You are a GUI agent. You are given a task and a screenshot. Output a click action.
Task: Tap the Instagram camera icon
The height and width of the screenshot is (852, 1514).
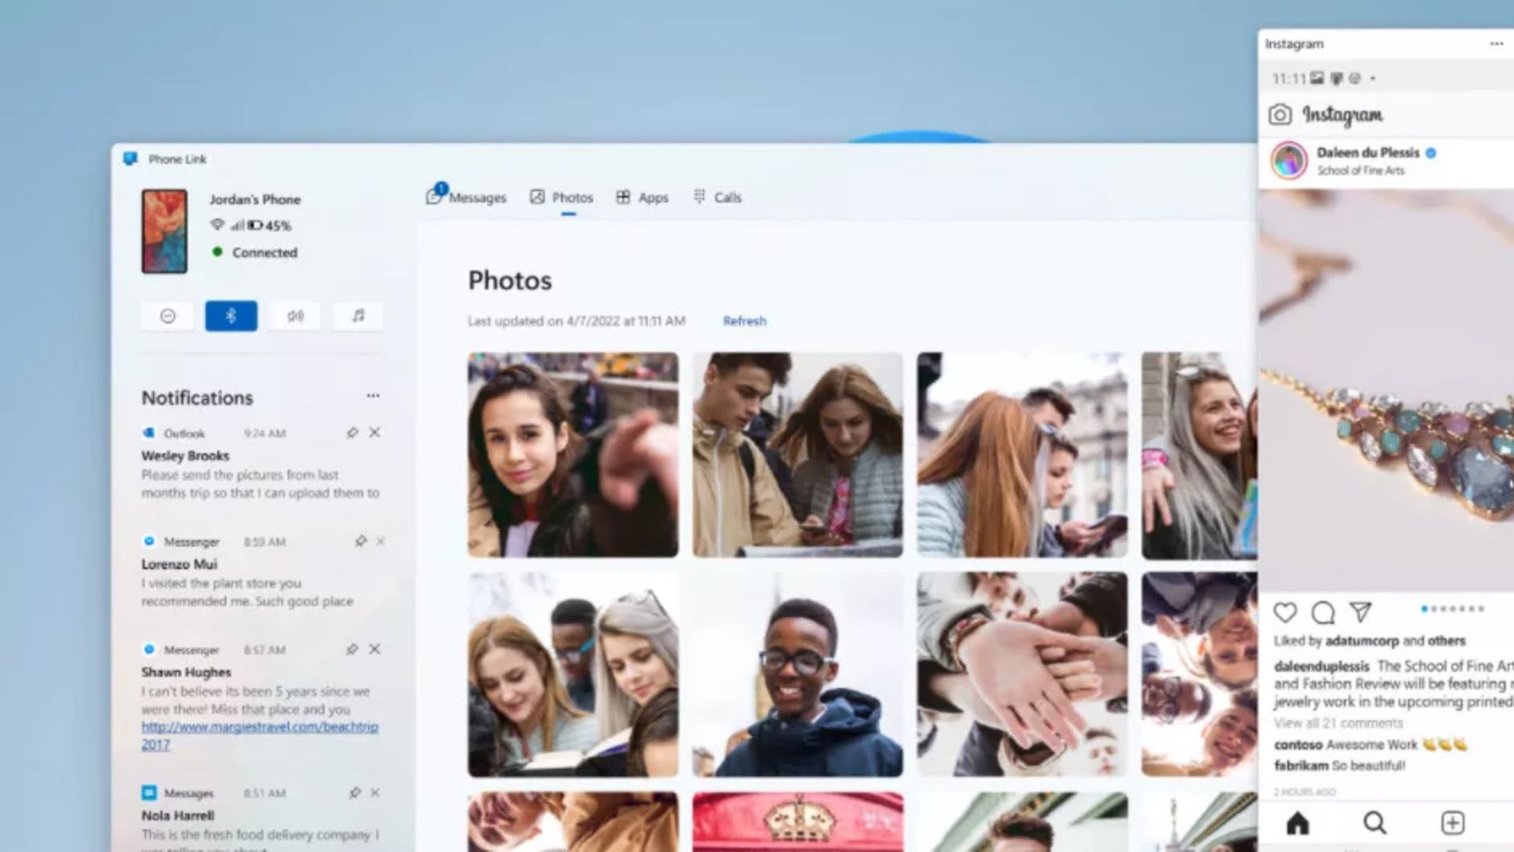(x=1280, y=115)
